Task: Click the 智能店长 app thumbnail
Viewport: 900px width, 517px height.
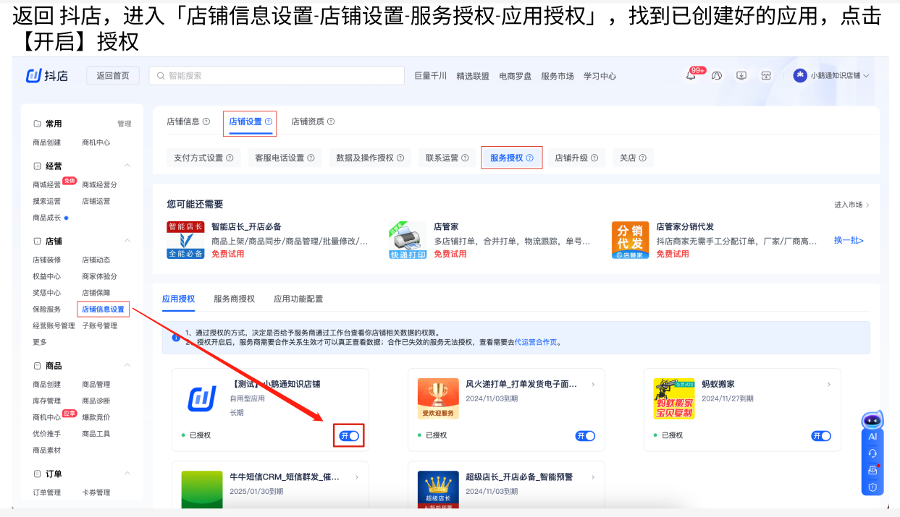Action: click(186, 240)
